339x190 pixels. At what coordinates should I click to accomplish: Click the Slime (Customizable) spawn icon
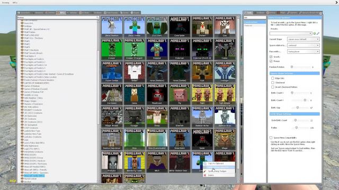tap(157, 139)
